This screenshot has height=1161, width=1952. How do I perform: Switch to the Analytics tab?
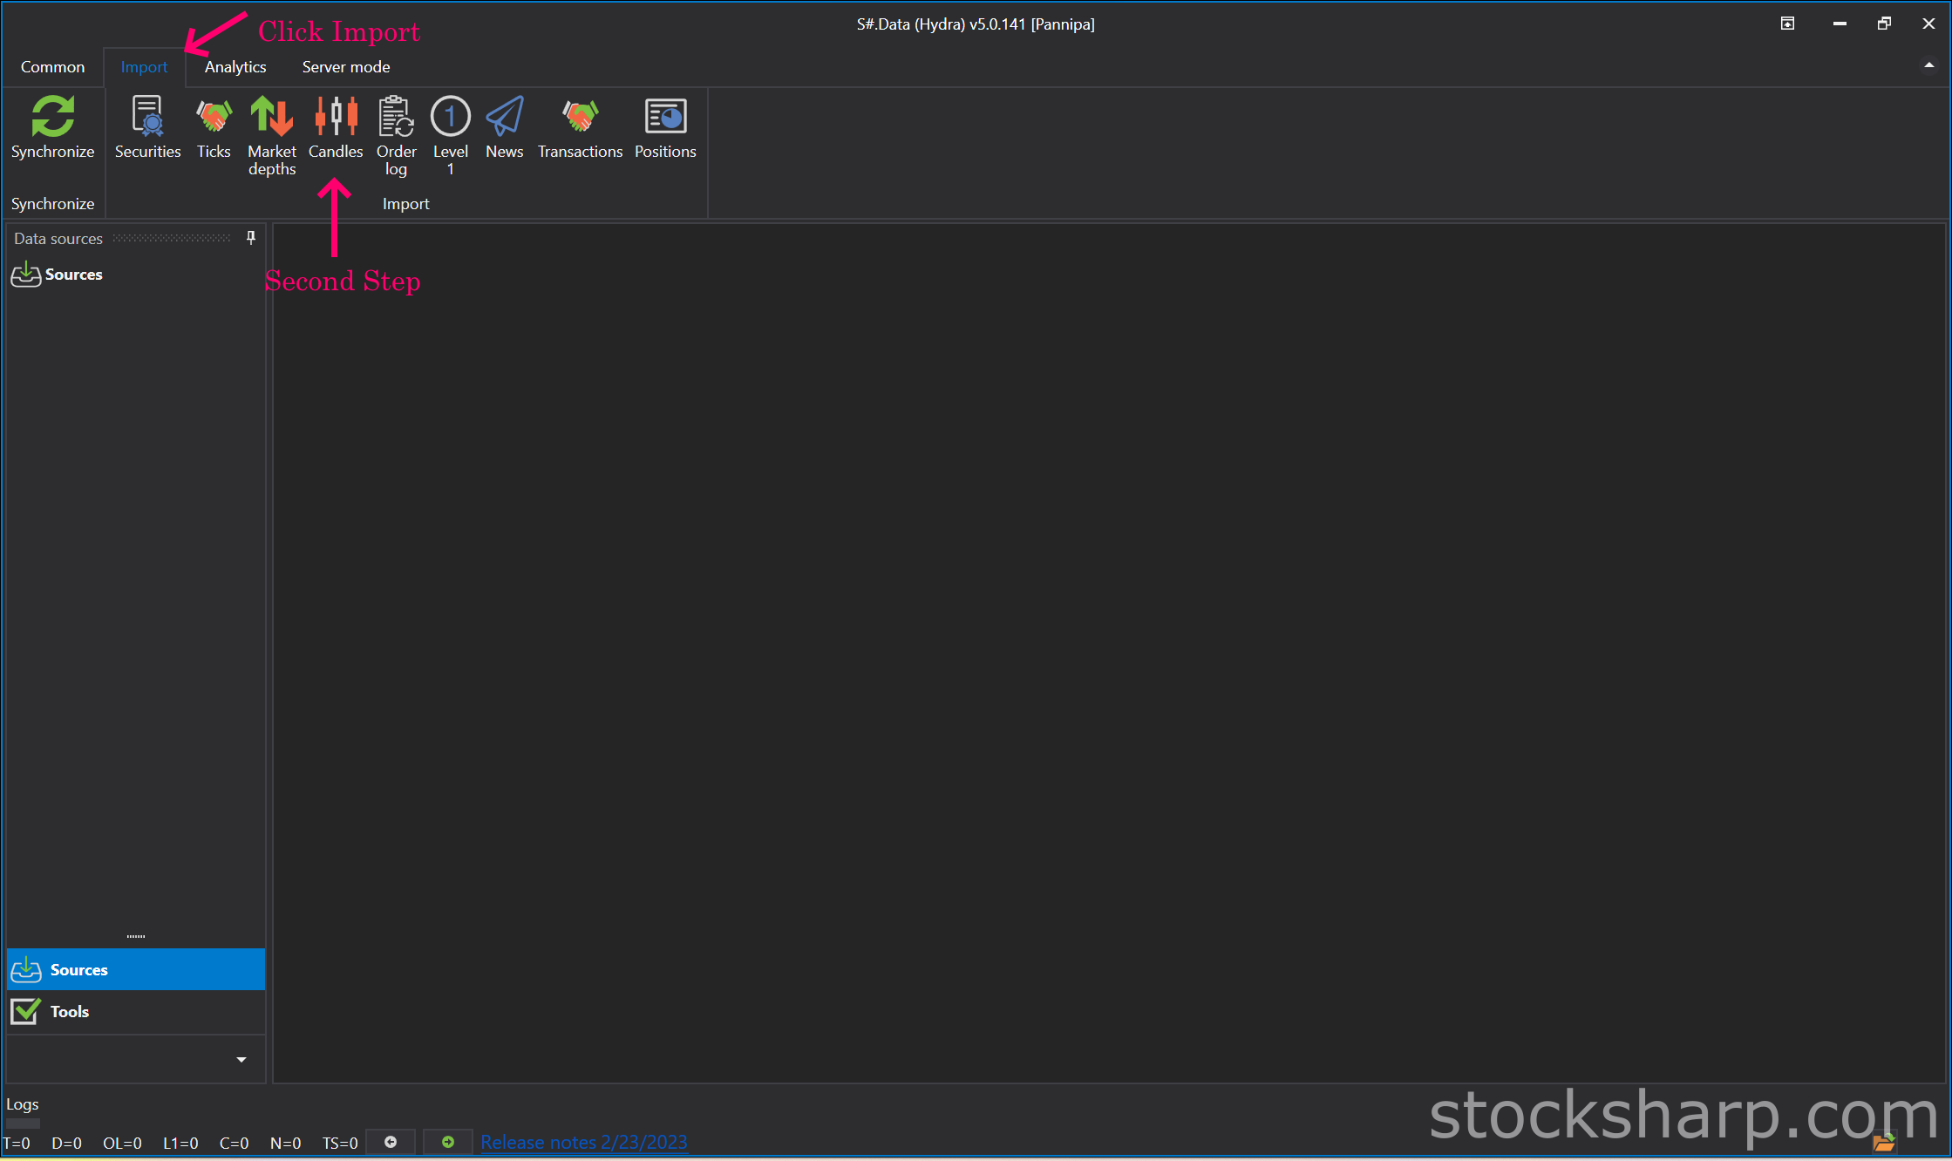[x=235, y=67]
